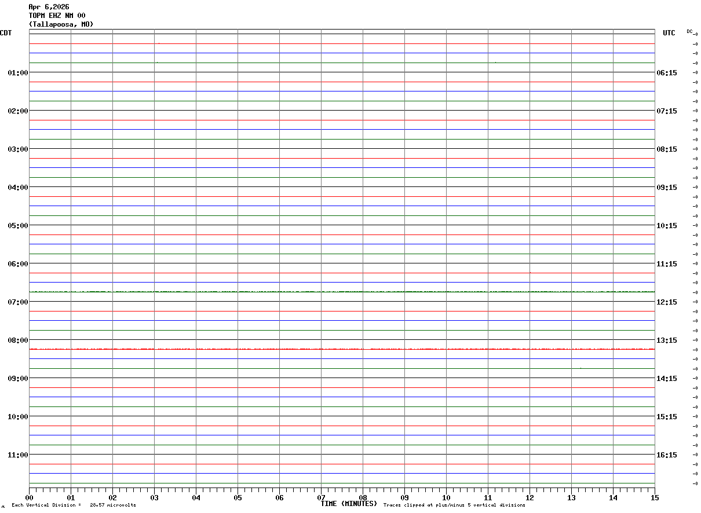
Task: Click the "UTC" timezone label
Action: [x=669, y=33]
